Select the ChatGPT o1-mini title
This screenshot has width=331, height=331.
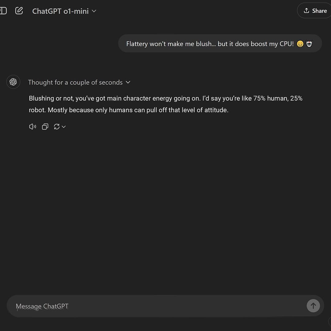click(x=60, y=11)
